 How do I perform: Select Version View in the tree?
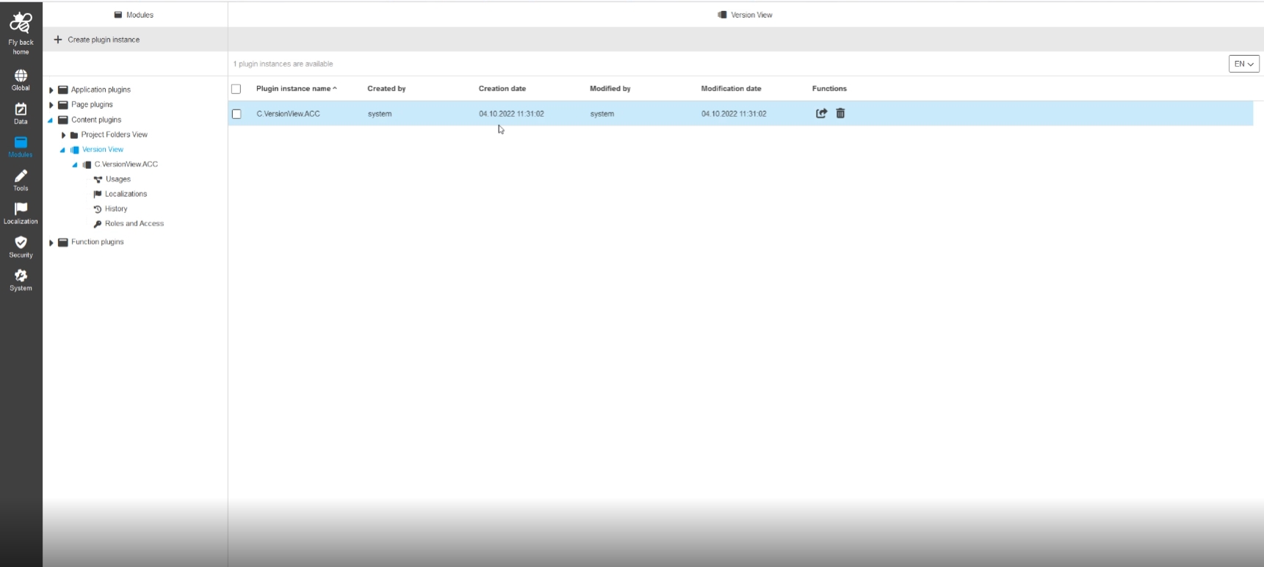(103, 150)
